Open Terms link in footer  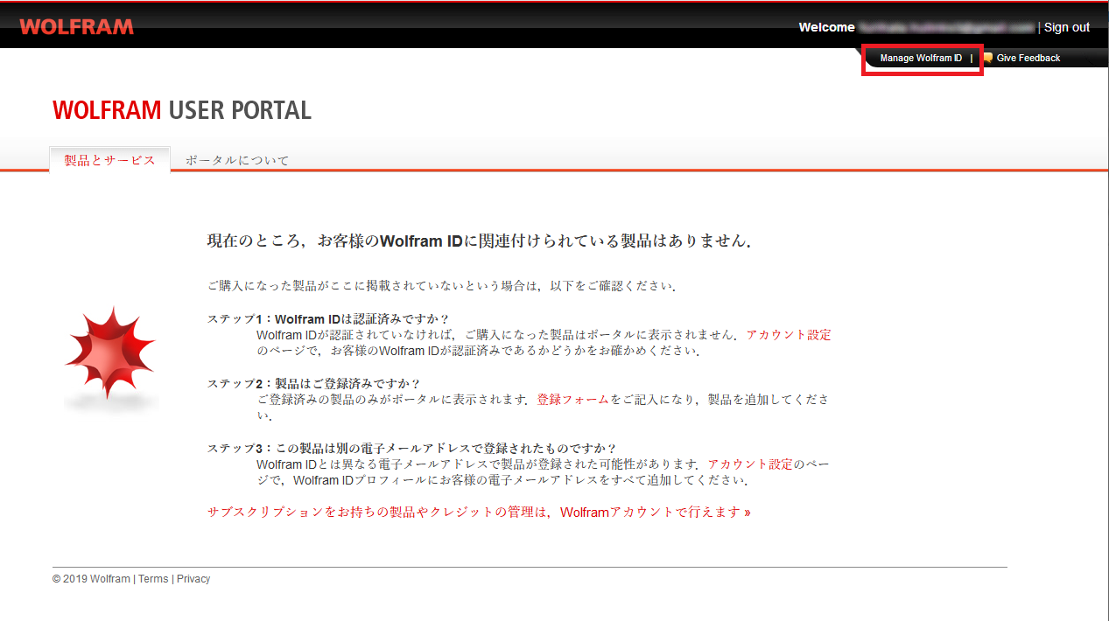point(153,579)
